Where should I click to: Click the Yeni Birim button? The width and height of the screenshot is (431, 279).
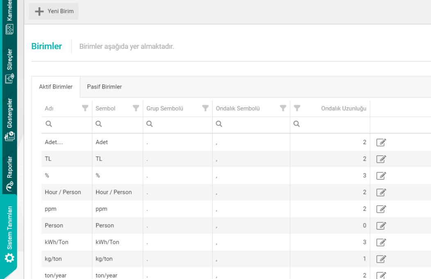[54, 11]
